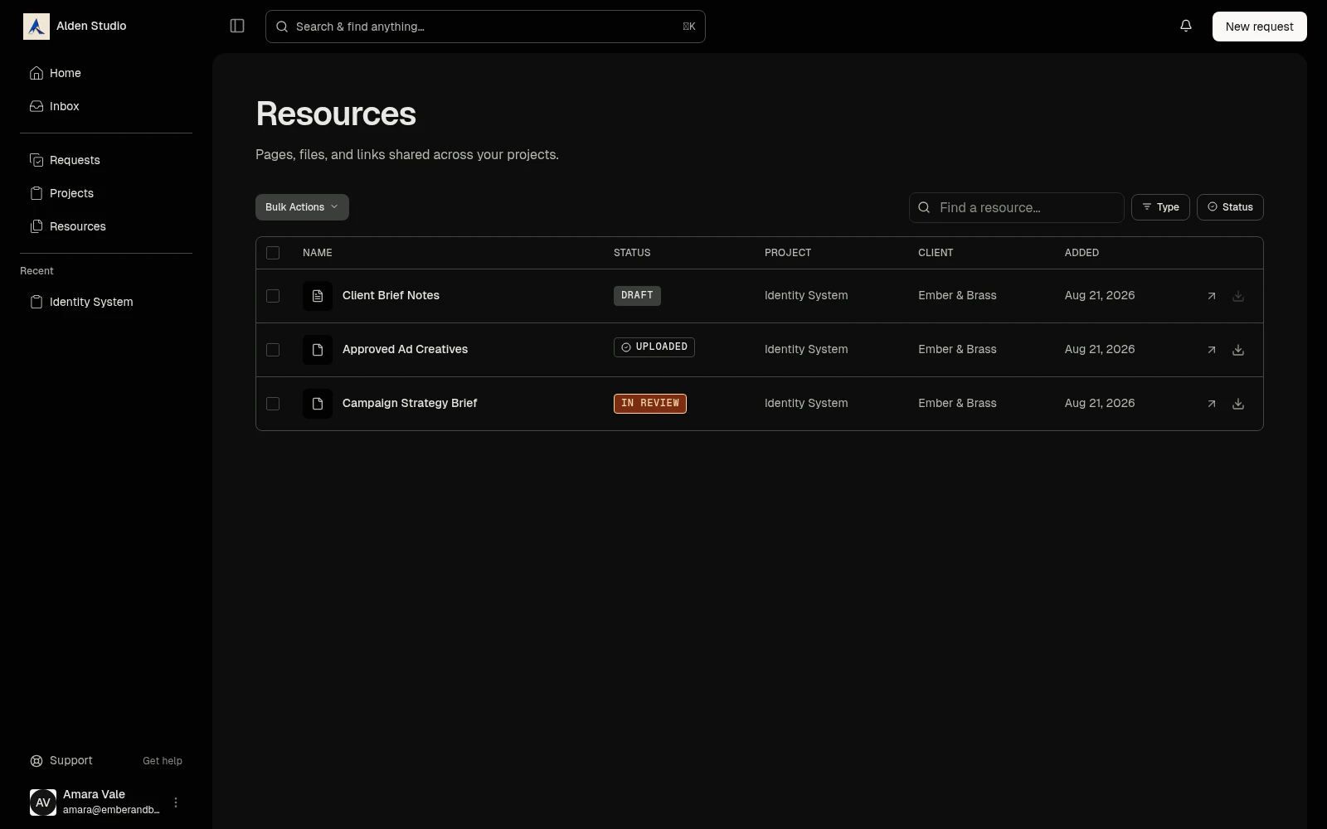1327x829 pixels.
Task: Click the Client Brief Notes page icon
Action: (318, 296)
